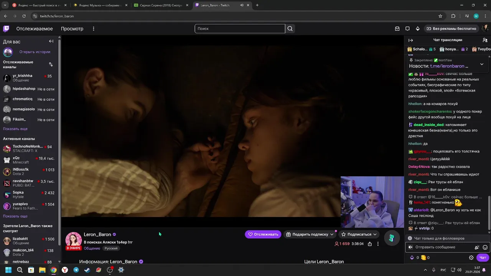491x276 pixels.
Task: Open the three-dot menu next to Просмотр
Action: pyautogui.click(x=93, y=29)
